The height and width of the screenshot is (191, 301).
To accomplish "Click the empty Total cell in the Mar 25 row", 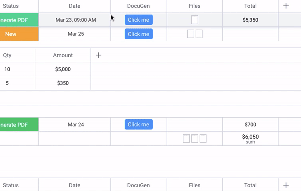I will coord(250,34).
